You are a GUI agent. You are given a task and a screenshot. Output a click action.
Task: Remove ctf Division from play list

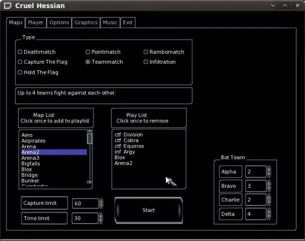pos(129,135)
